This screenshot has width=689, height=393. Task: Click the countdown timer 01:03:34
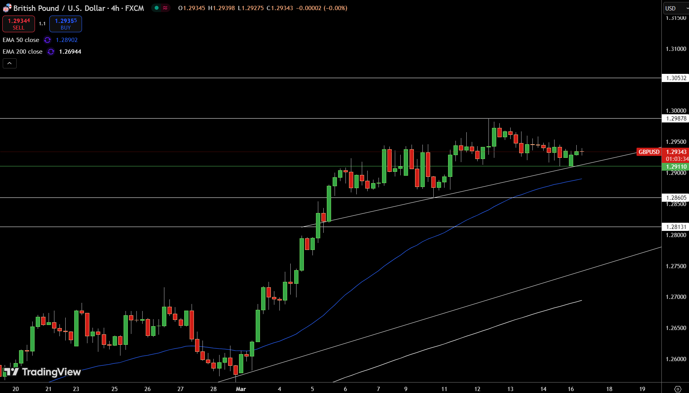coord(677,159)
